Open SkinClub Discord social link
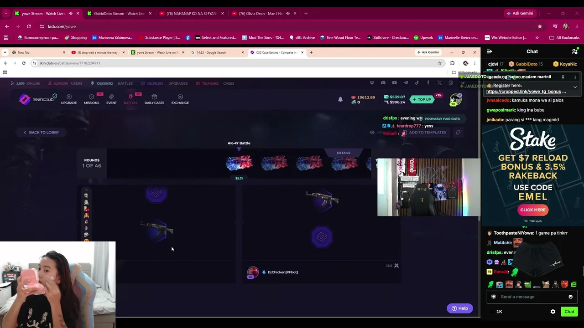This screenshot has height=328, width=584. 383,83
